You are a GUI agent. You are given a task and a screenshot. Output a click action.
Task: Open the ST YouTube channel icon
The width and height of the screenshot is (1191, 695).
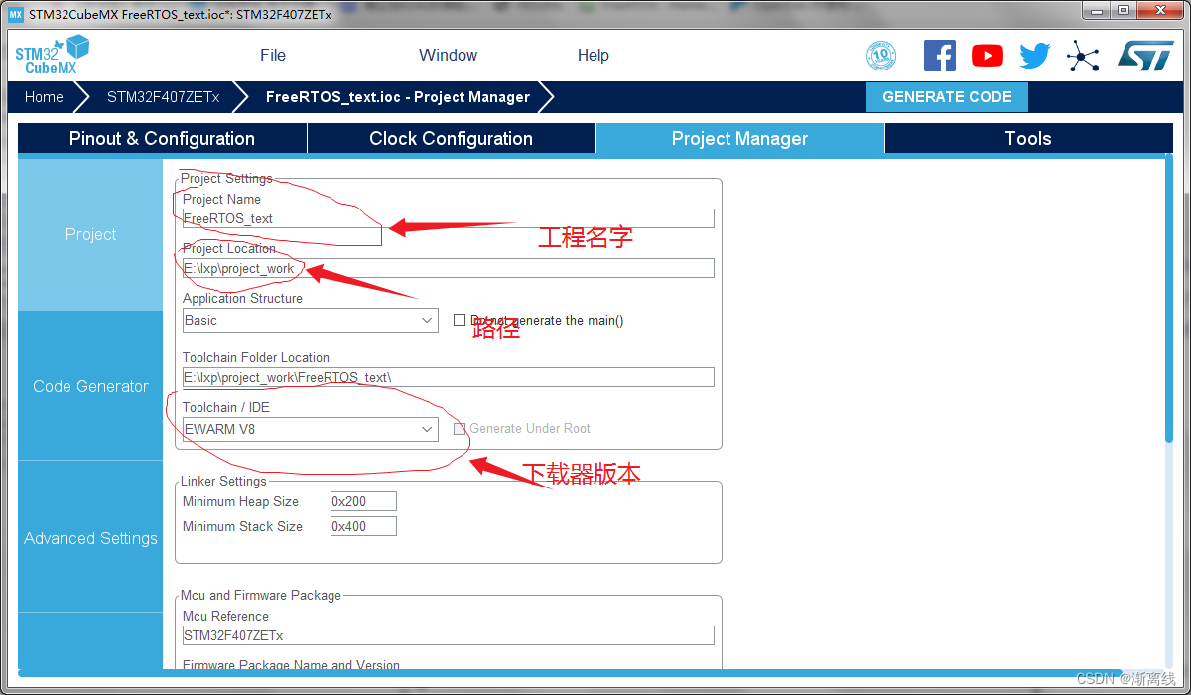[988, 56]
